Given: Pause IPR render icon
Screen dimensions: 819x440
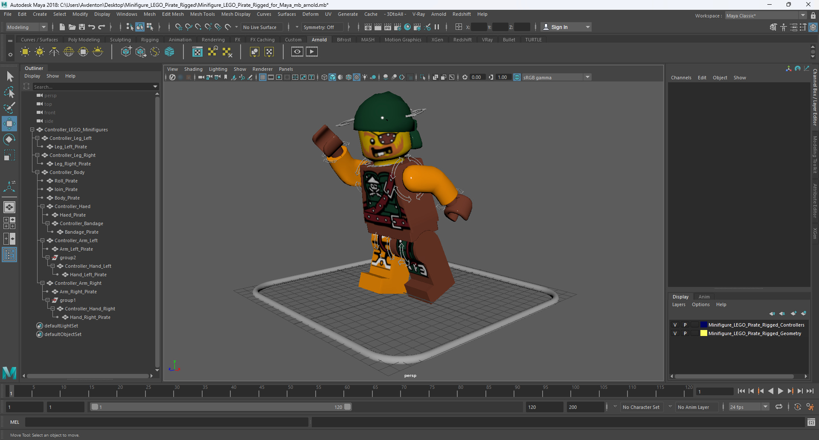Looking at the screenshot, I should [437, 27].
